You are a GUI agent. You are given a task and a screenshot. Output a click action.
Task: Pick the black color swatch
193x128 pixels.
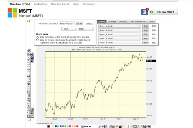(49, 126)
